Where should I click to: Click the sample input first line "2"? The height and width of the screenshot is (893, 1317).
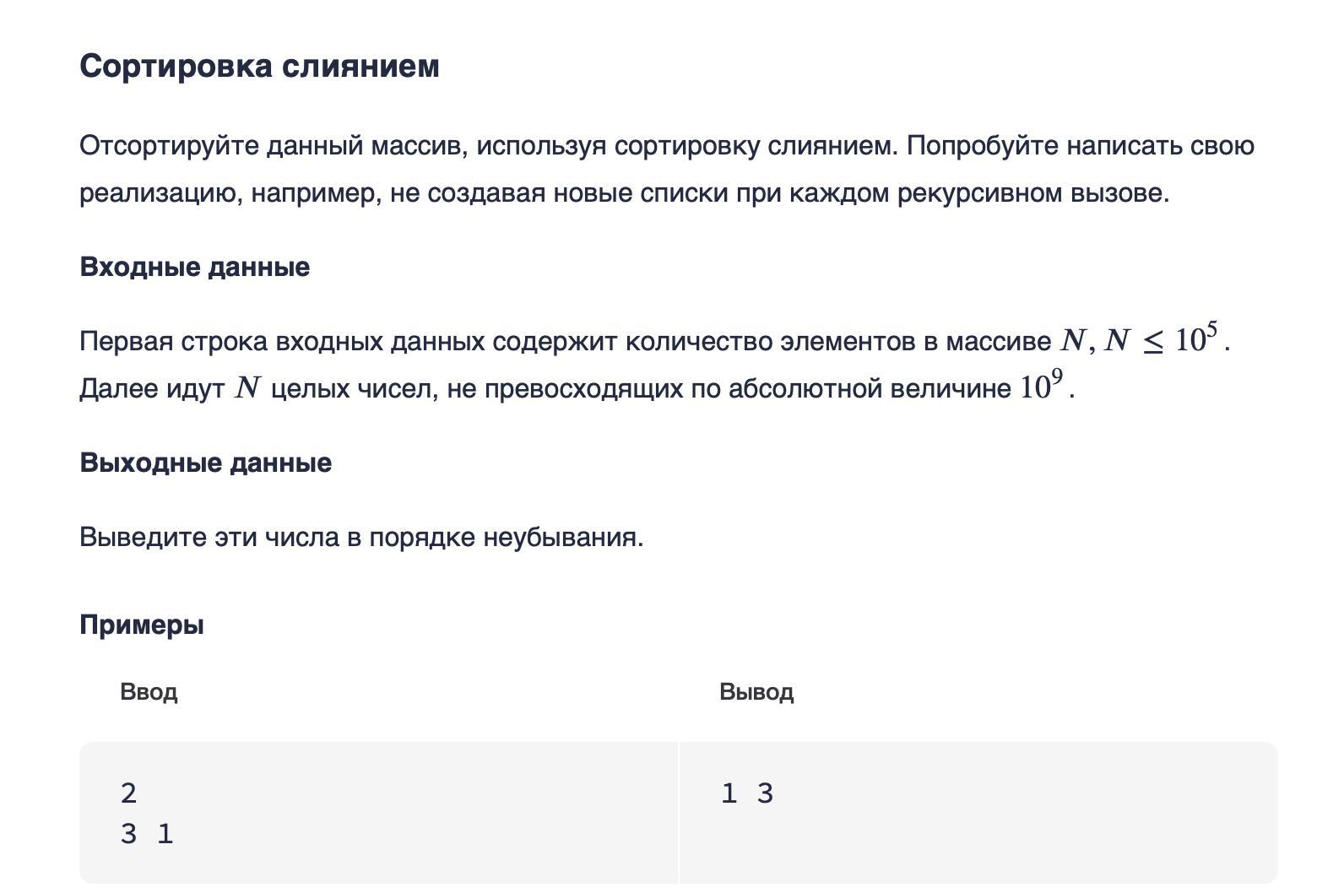[128, 793]
